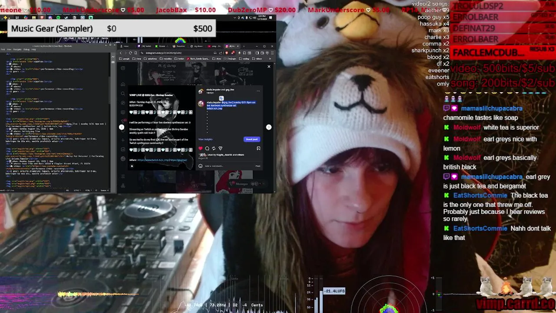Open Instagram Search from the sidebar
Image resolution: width=556 pixels, height=313 pixels.
click(123, 93)
